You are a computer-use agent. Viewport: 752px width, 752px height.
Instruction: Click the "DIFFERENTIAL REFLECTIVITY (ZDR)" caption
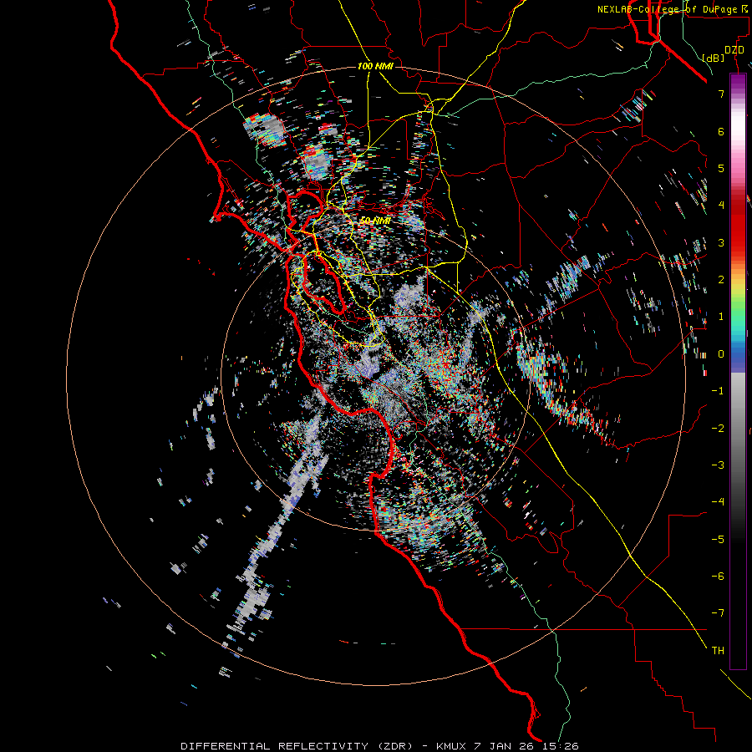(297, 746)
